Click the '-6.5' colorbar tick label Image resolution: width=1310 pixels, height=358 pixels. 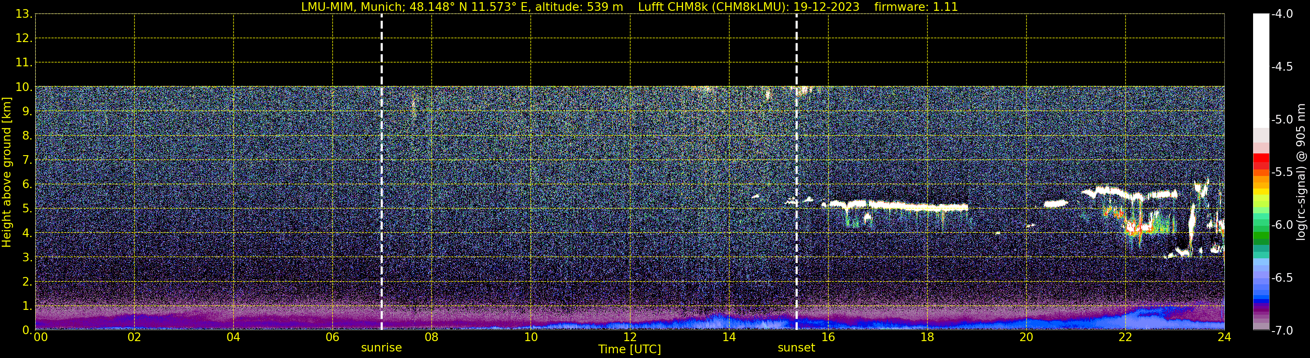[x=1282, y=277]
